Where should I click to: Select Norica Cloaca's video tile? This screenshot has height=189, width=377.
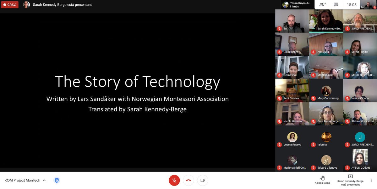tap(360, 90)
